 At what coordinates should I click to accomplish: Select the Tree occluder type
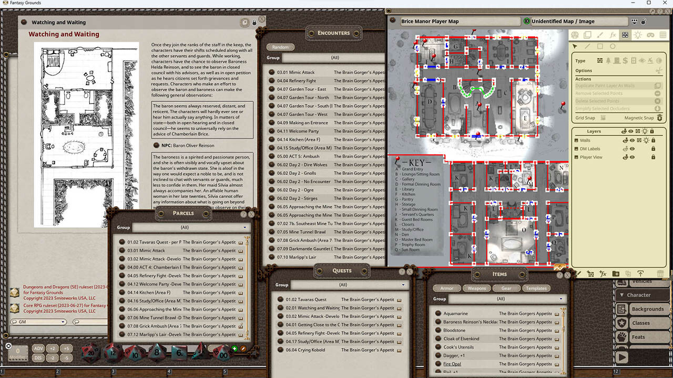pos(608,61)
